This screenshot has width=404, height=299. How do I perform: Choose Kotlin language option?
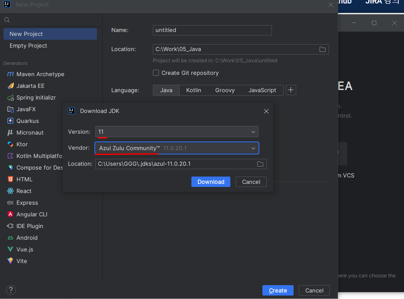pyautogui.click(x=194, y=90)
